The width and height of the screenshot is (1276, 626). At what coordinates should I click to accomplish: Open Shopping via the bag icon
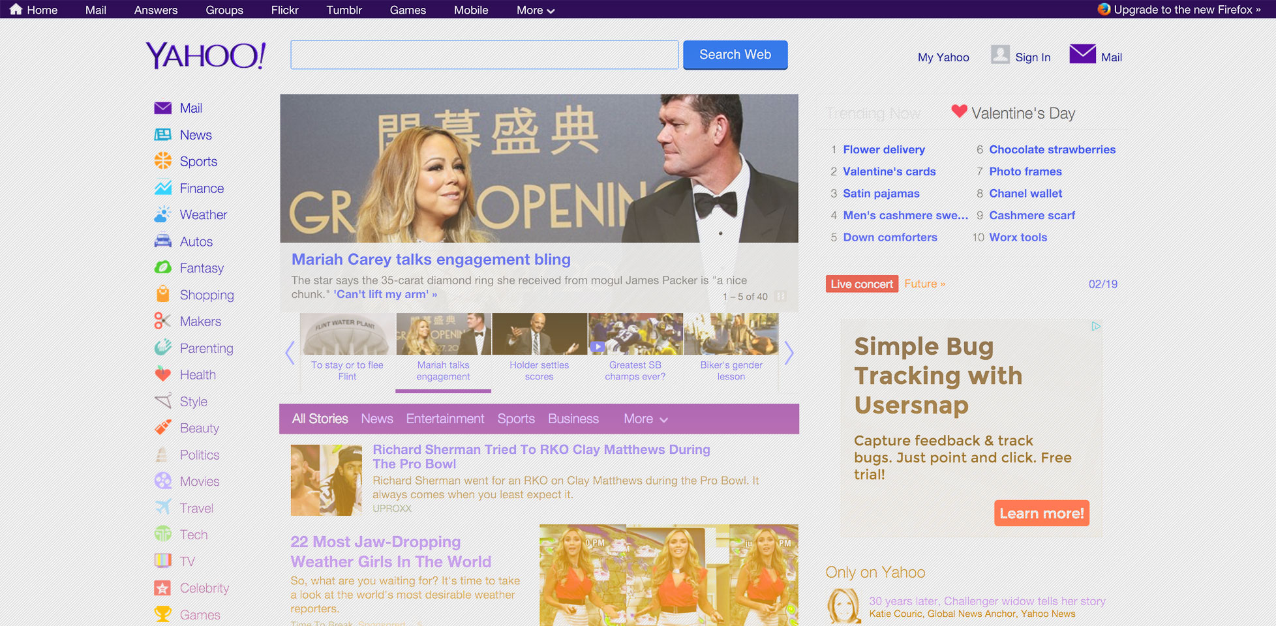[163, 294]
